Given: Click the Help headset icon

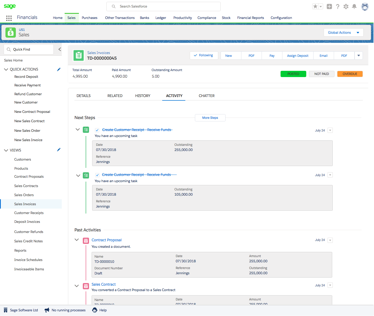Looking at the screenshot, I should (95, 310).
